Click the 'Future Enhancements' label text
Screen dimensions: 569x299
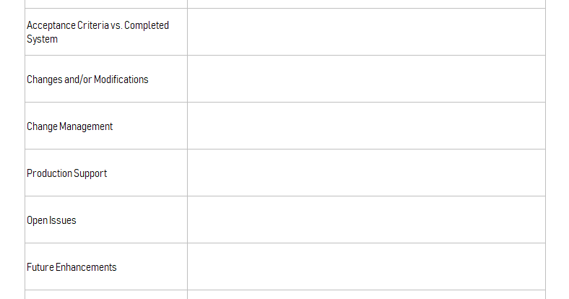pos(71,267)
